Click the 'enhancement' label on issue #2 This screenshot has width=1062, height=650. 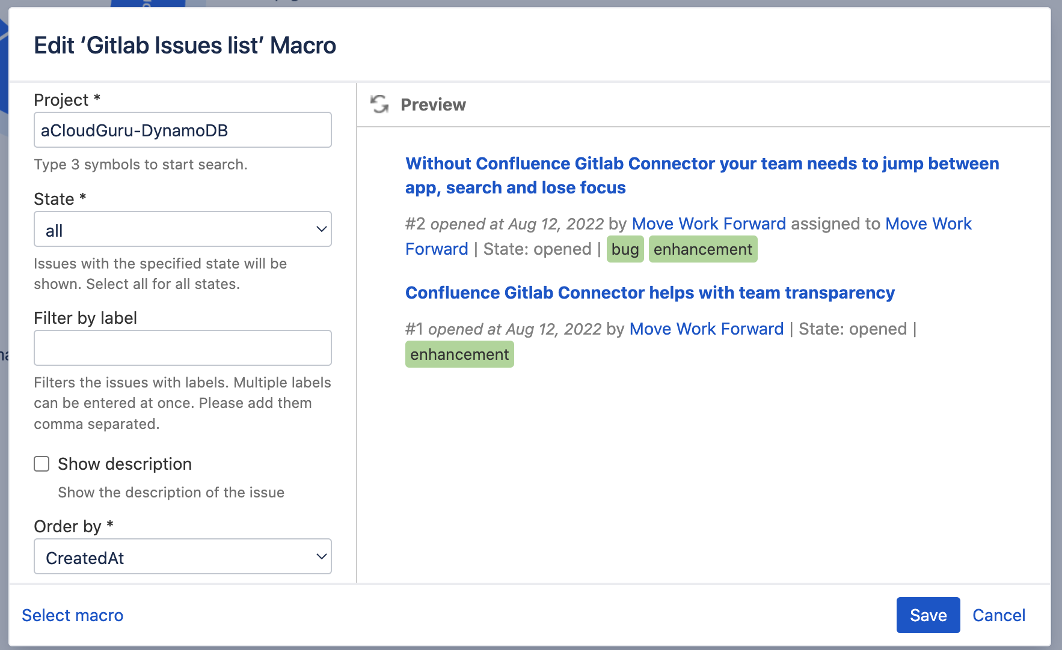[x=703, y=249]
